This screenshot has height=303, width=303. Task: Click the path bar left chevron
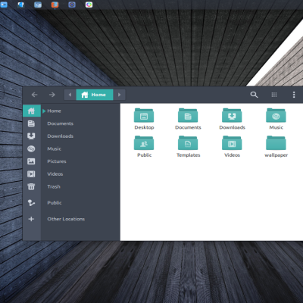pyautogui.click(x=70, y=95)
